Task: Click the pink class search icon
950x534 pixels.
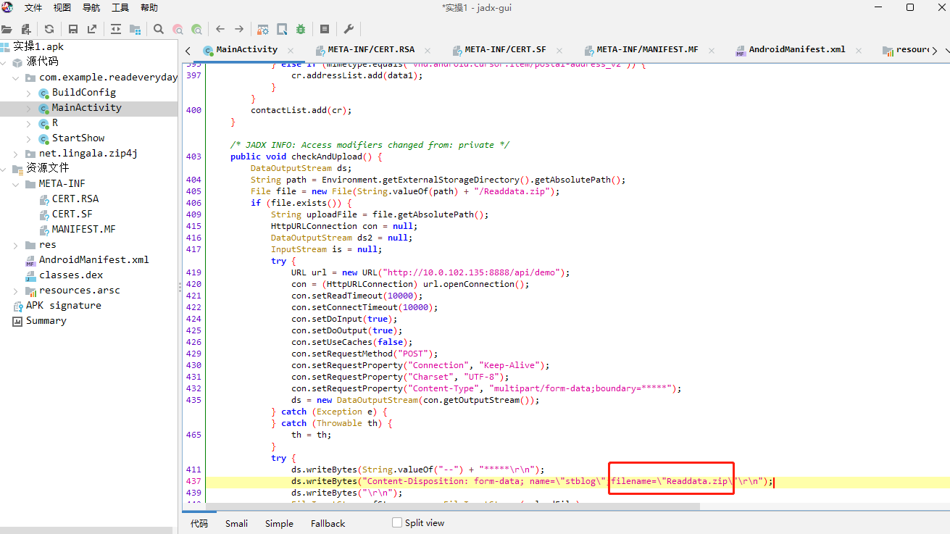Action: [178, 30]
